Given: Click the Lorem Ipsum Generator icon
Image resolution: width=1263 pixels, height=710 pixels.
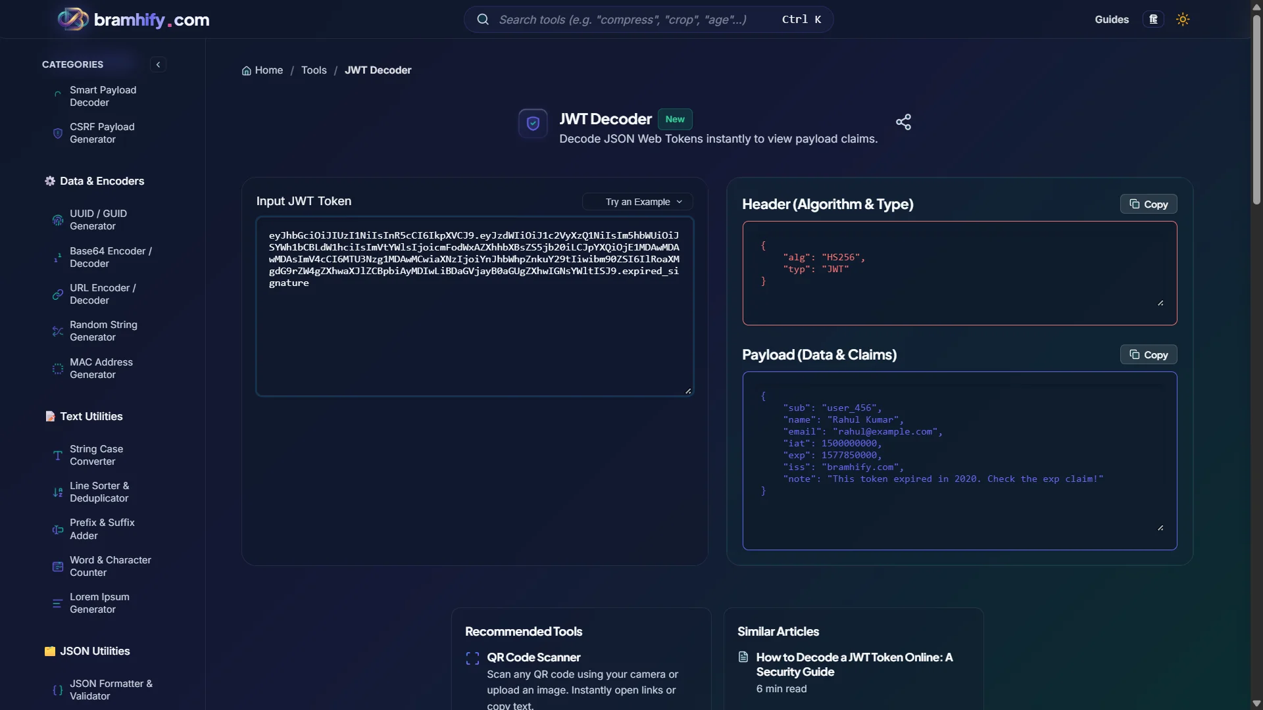Looking at the screenshot, I should tap(58, 603).
